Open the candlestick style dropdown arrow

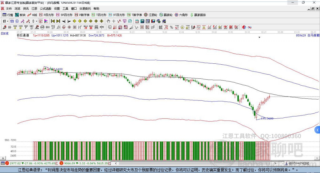pyautogui.click(x=37, y=21)
